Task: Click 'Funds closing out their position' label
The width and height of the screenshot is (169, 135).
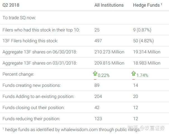Action: pyautogui.click(x=33, y=107)
